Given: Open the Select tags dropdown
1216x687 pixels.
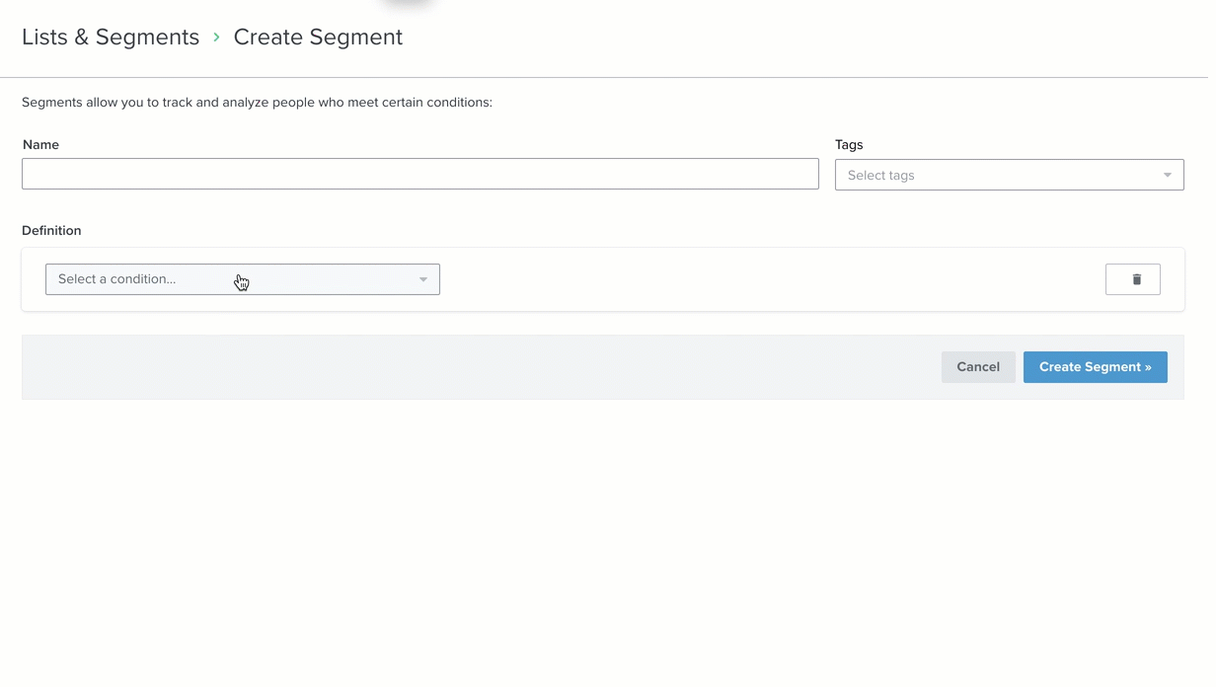Looking at the screenshot, I should 1008,176.
